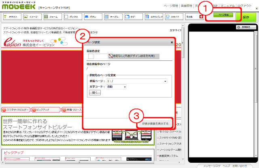Select the テーブル (table) tool
The height and width of the screenshot is (168, 259).
(113, 17)
